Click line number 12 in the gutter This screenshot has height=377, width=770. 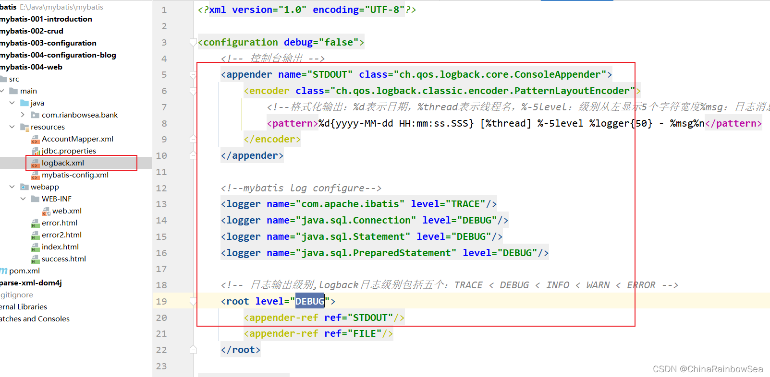(x=161, y=188)
